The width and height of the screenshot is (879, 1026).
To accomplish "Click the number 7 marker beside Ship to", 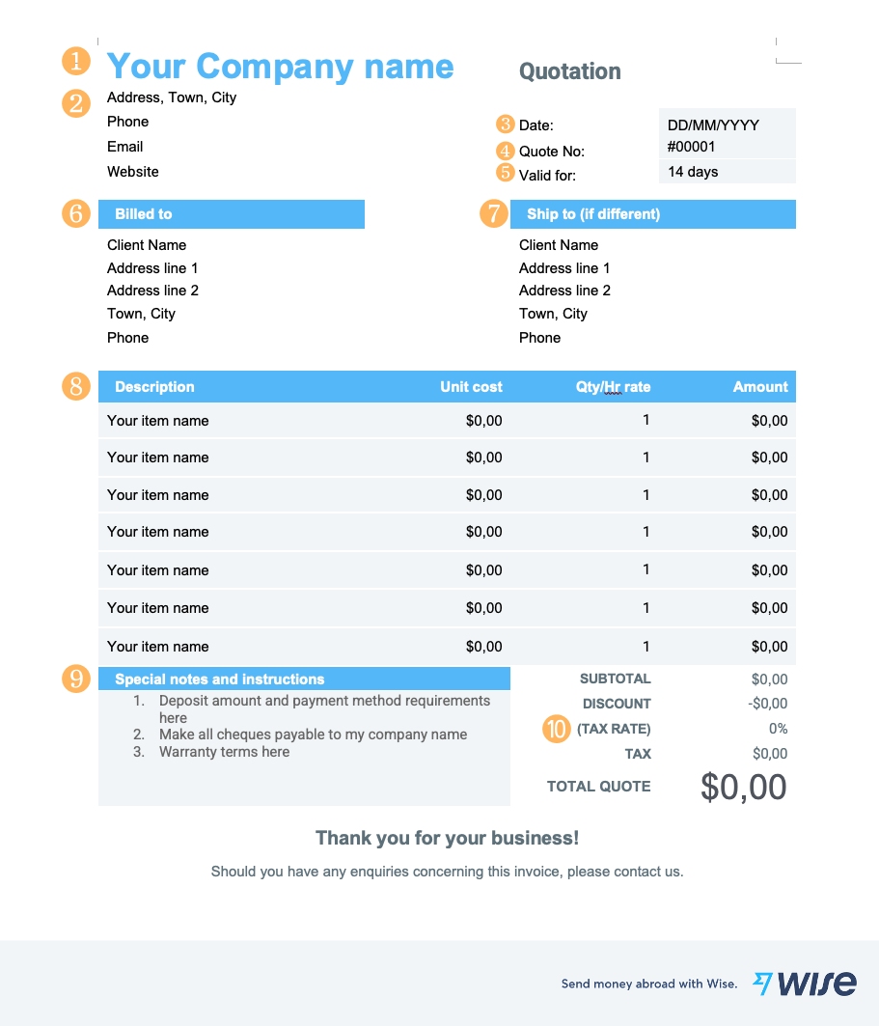I will click(x=494, y=213).
